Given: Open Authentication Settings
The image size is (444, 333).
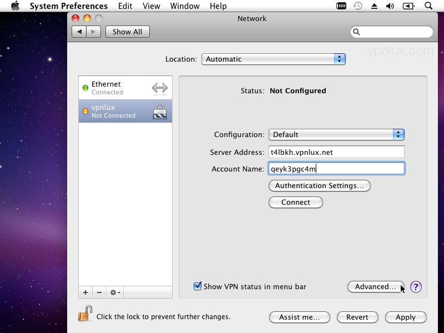Looking at the screenshot, I should (320, 186).
